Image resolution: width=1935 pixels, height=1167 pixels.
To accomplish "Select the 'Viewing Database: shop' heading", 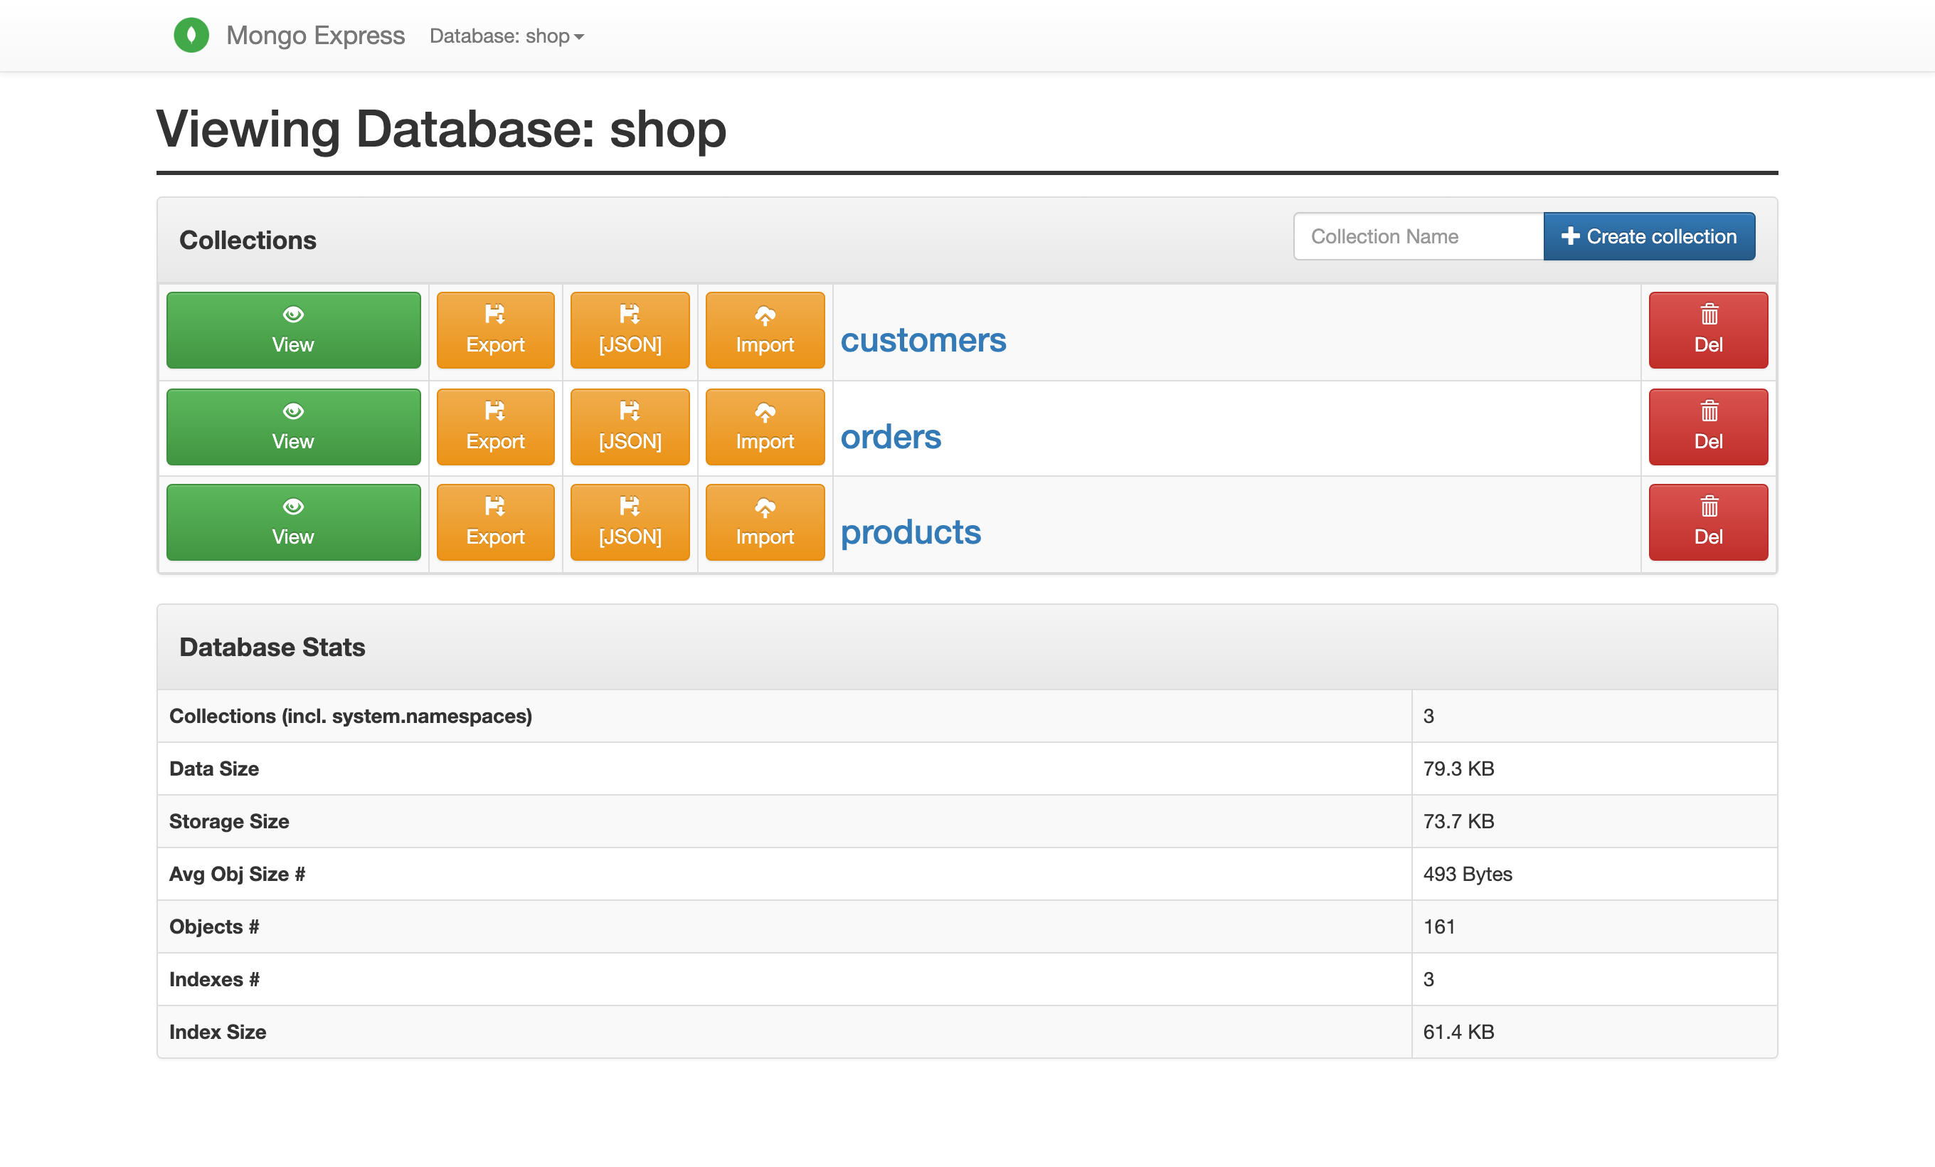I will click(441, 130).
